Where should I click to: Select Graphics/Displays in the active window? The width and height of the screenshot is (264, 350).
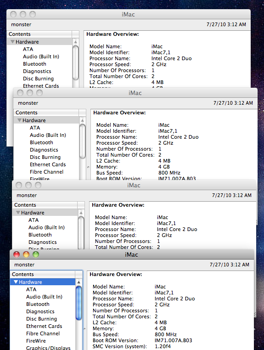48,348
